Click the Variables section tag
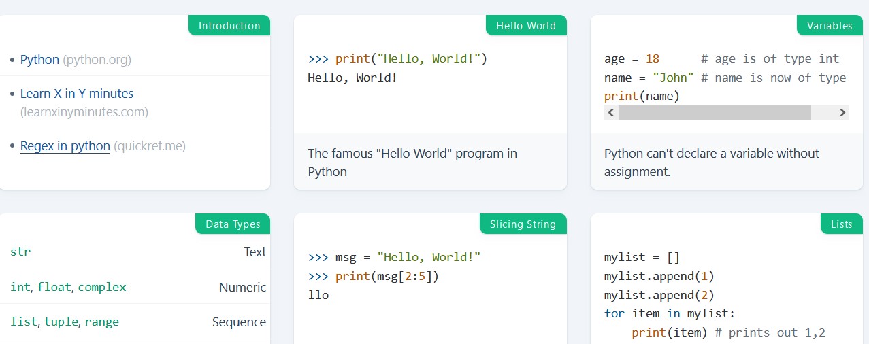The height and width of the screenshot is (344, 869). [x=829, y=26]
